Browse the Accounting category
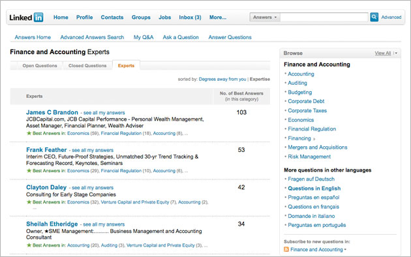 point(301,74)
